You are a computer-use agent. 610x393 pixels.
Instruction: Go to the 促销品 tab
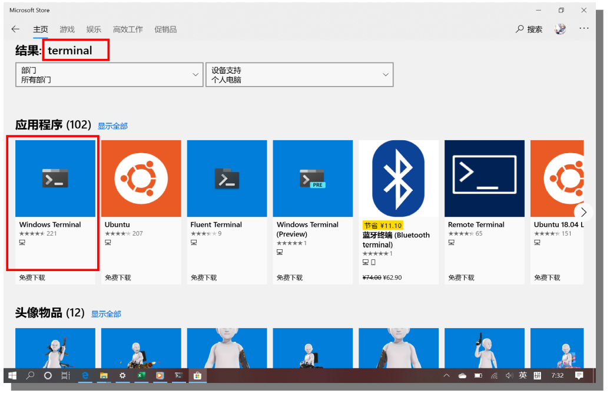pyautogui.click(x=165, y=29)
